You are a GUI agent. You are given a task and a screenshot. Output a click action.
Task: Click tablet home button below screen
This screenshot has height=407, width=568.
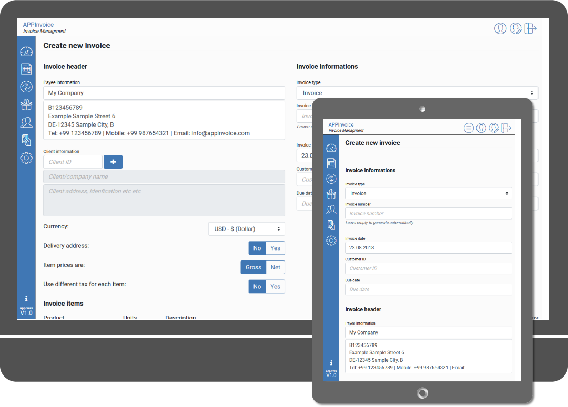pos(422,393)
